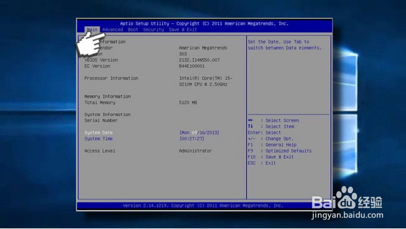Click the time value 00:27:27
The height and width of the screenshot is (229, 406).
(x=192, y=139)
